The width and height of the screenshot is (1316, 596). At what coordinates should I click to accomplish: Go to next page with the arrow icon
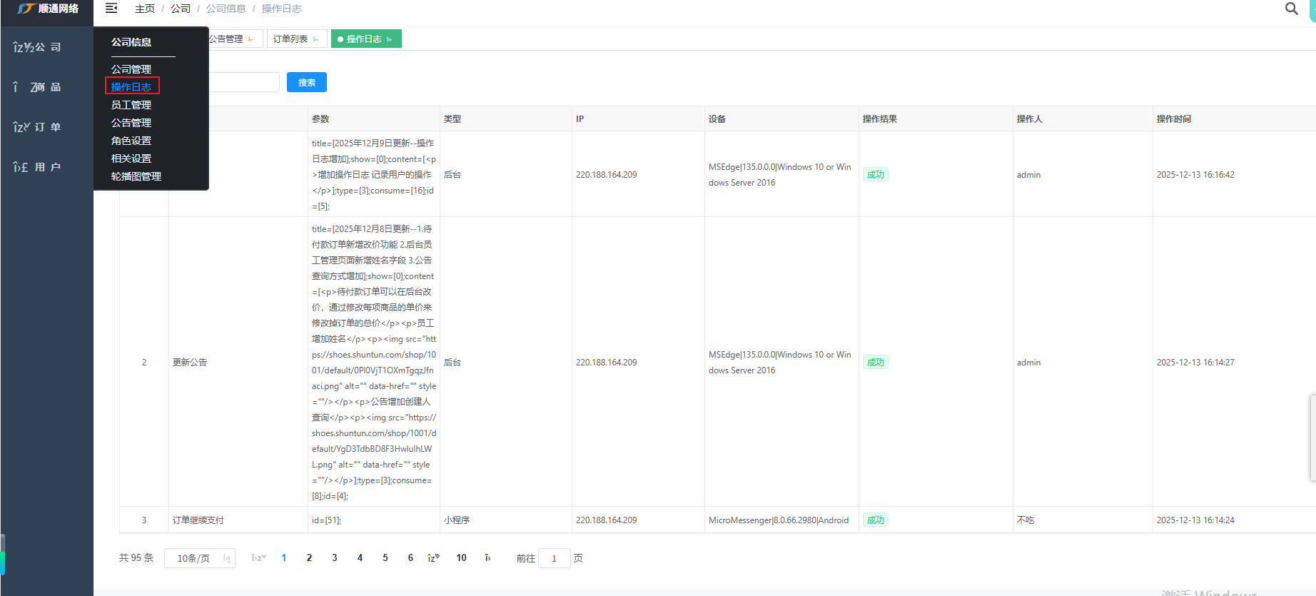(487, 558)
